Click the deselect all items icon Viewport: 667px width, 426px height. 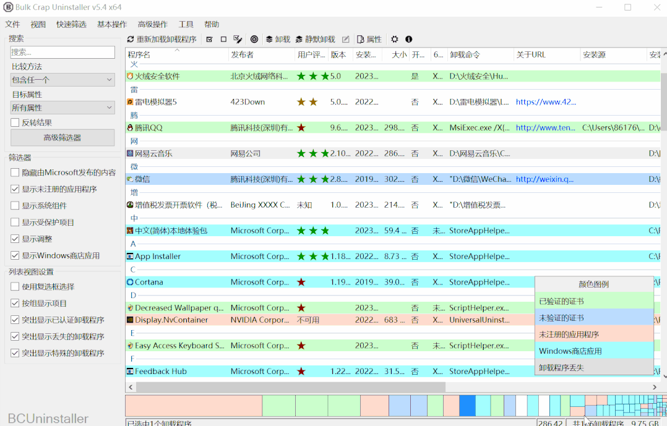click(223, 39)
